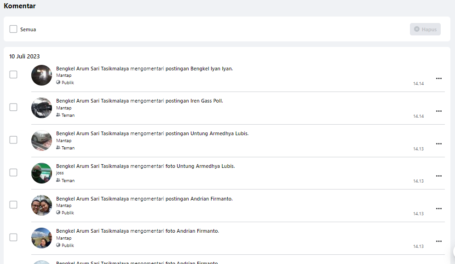Tick checkbox for the 'joss' comment
455x264 pixels.
tap(13, 172)
